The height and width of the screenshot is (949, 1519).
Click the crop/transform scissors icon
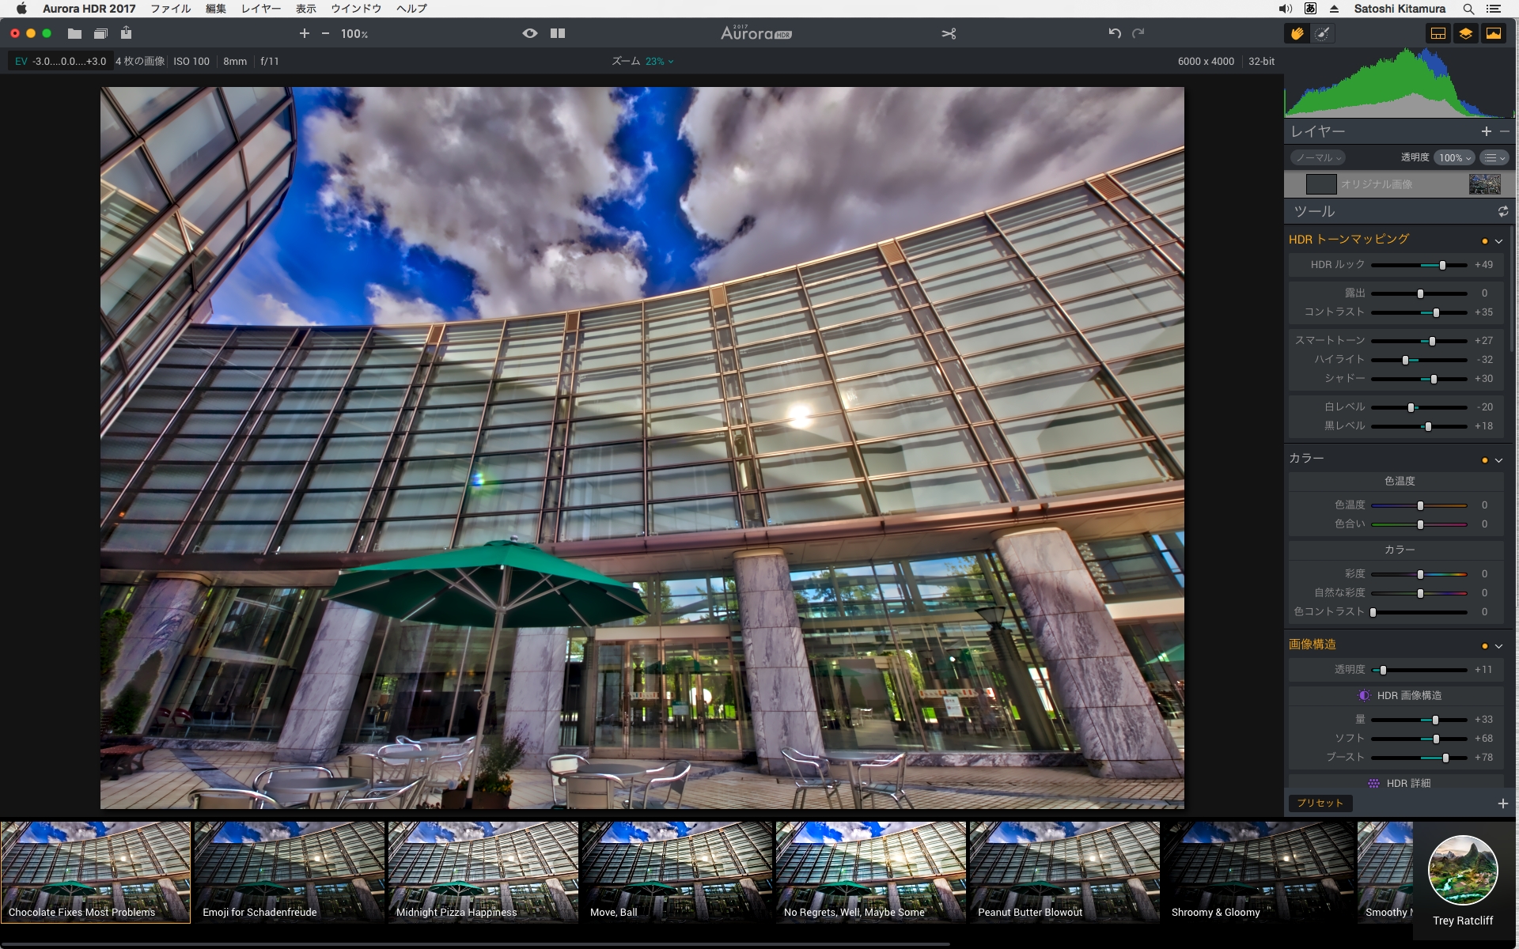pos(949,33)
